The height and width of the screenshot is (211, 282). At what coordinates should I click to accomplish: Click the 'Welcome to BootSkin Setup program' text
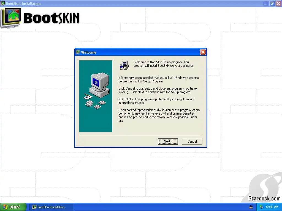click(x=163, y=64)
